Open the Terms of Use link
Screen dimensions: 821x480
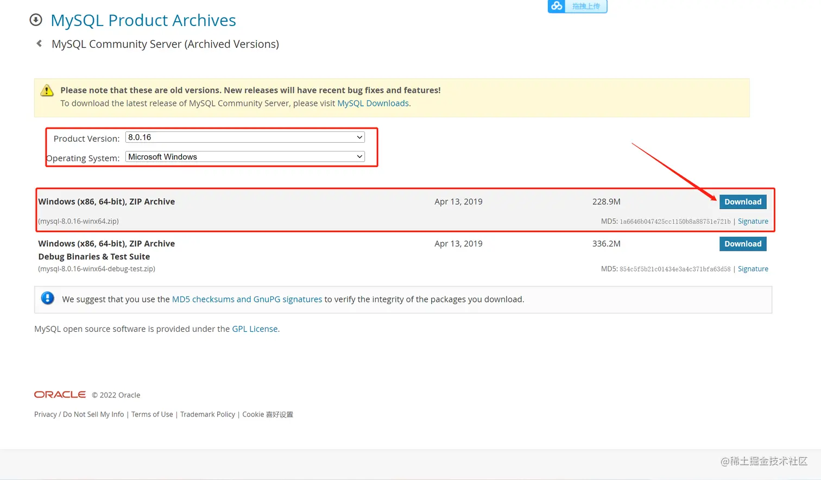(152, 414)
